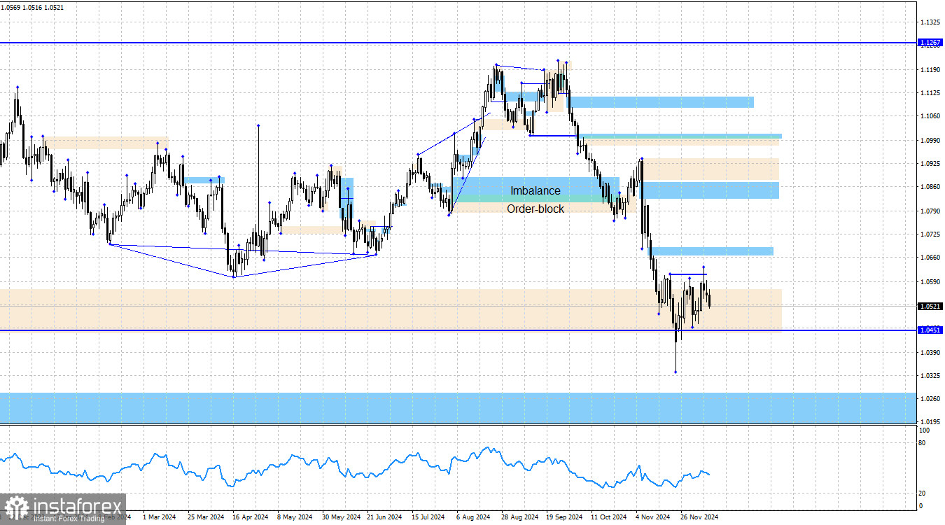945x525 pixels.
Task: Click the 21 Jun 2024 date label
Action: [x=385, y=517]
